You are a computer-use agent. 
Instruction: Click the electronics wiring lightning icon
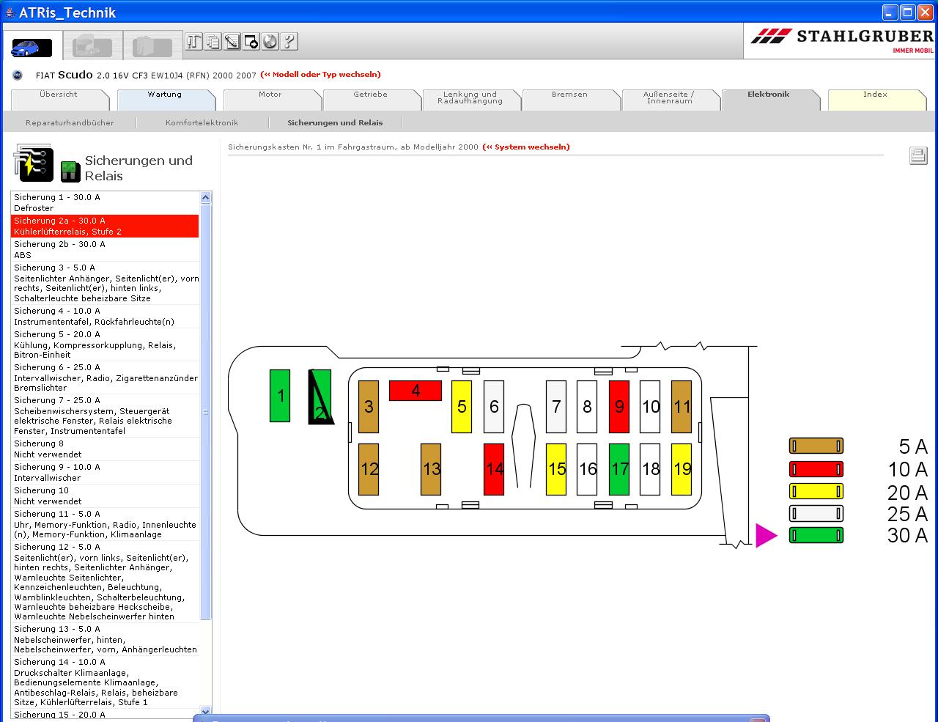[x=34, y=163]
